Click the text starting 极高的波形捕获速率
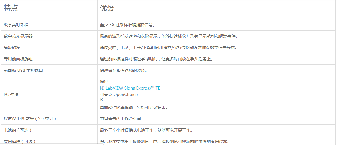This screenshot has height=145, width=337. tap(168, 36)
